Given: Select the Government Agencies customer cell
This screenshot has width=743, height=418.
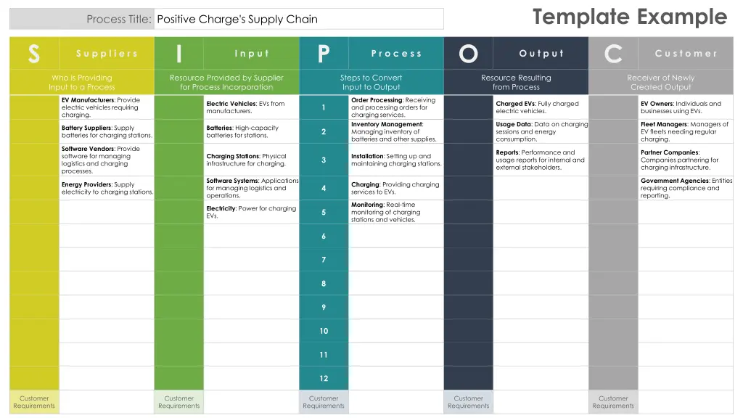Looking at the screenshot, I should (x=686, y=188).
